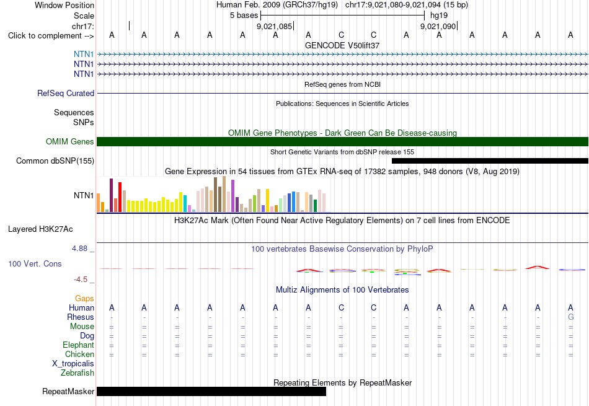Click the RepeatMasker track label

coord(68,391)
